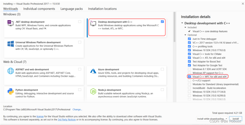Click the 'Visual C++ core desktop features' entry
This screenshot has width=245, height=125.
(x=210, y=31)
